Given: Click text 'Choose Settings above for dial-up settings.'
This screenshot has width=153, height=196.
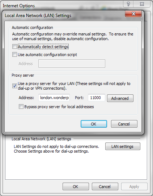Looking at the screenshot, I should click(x=51, y=151).
